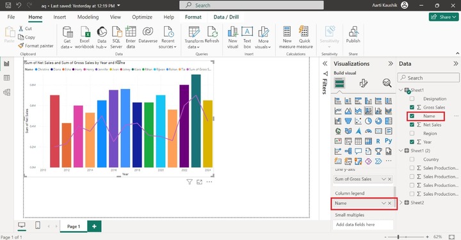Open dropdown for Sum of Gross Sales field

(384, 179)
